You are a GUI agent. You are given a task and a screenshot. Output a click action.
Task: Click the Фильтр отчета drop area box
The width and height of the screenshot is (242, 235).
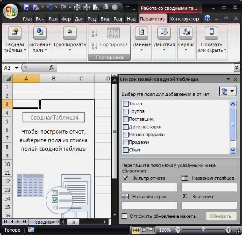(x=150, y=187)
